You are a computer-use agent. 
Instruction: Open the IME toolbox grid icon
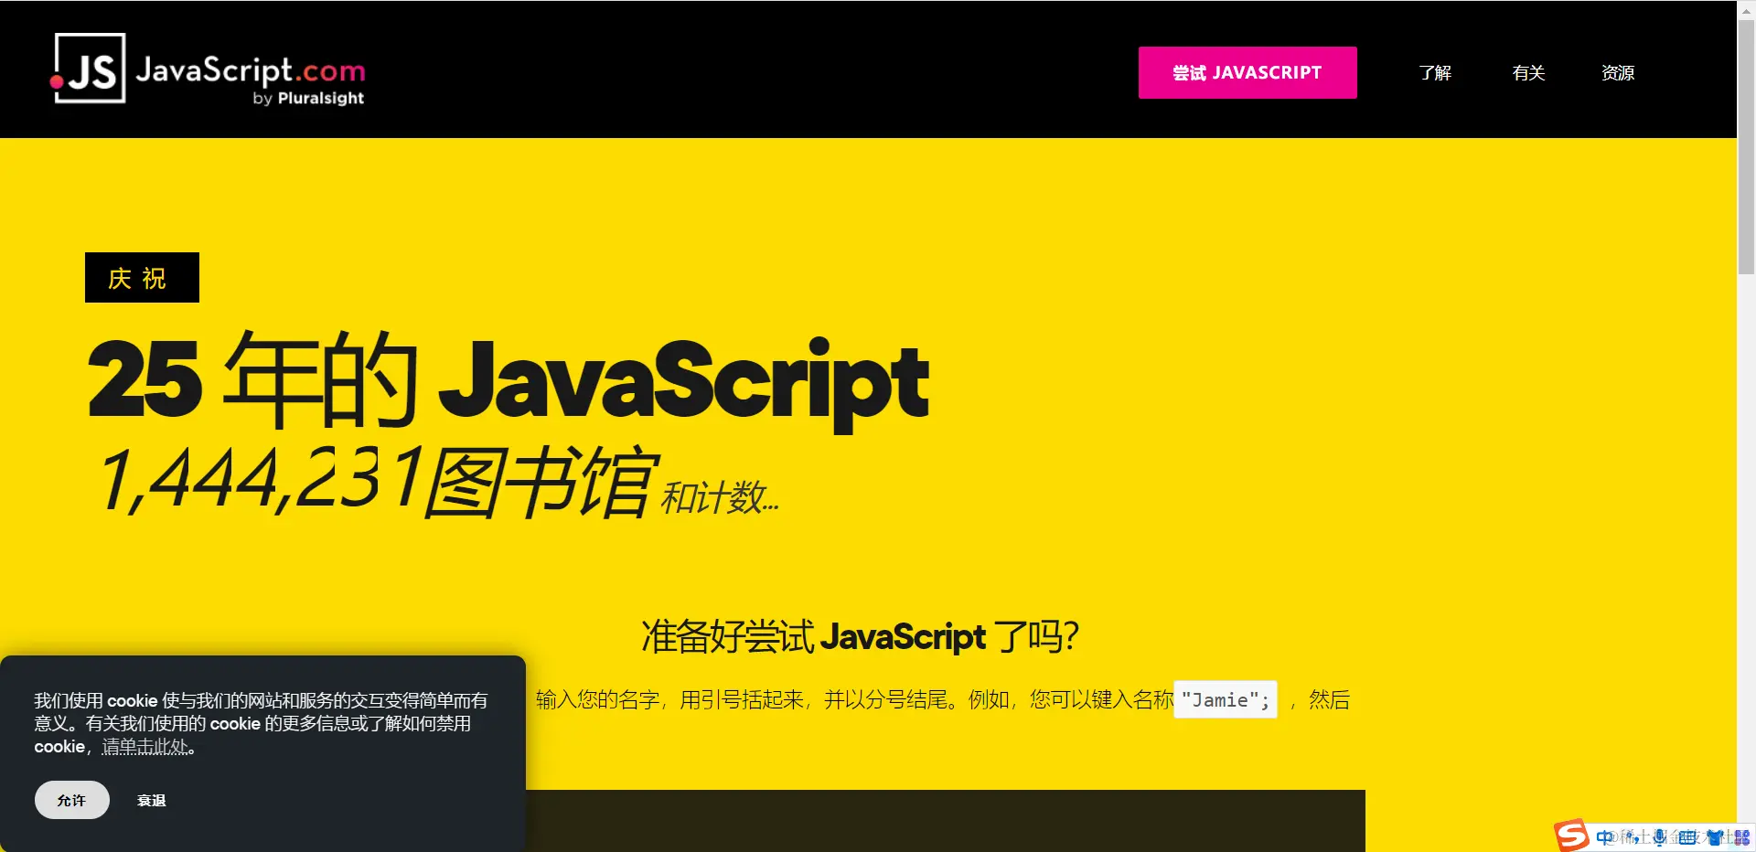click(1741, 837)
